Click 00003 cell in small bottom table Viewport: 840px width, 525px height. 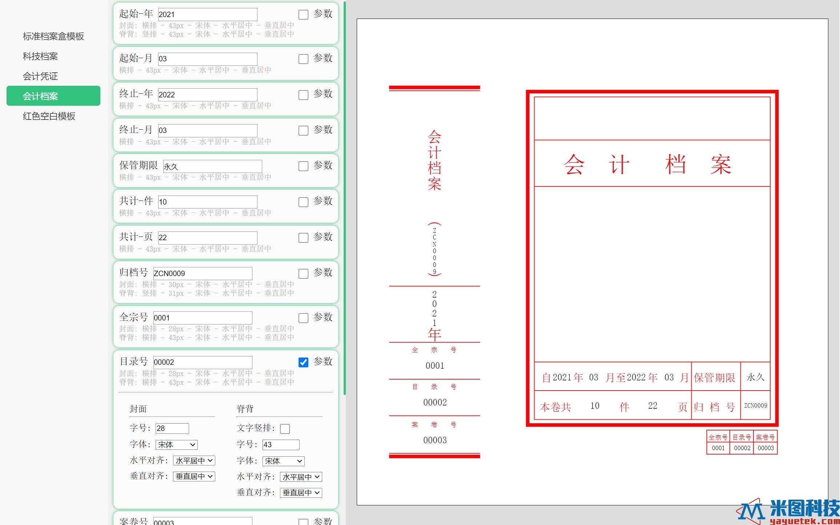click(766, 448)
